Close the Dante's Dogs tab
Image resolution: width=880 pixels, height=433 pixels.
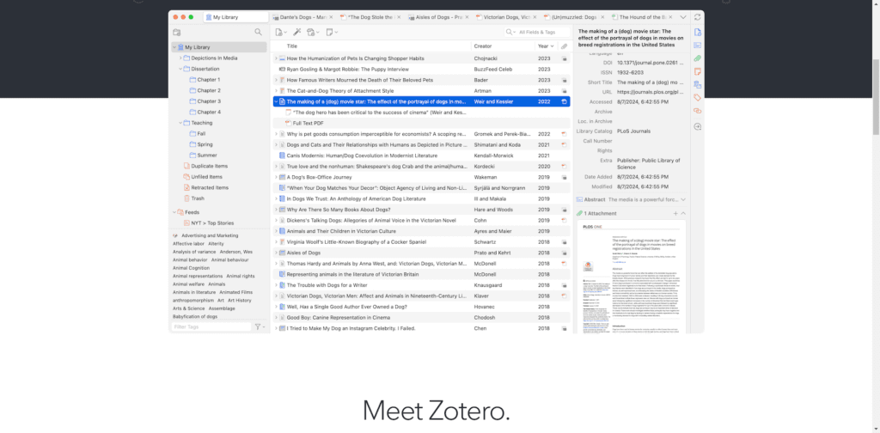tap(331, 17)
